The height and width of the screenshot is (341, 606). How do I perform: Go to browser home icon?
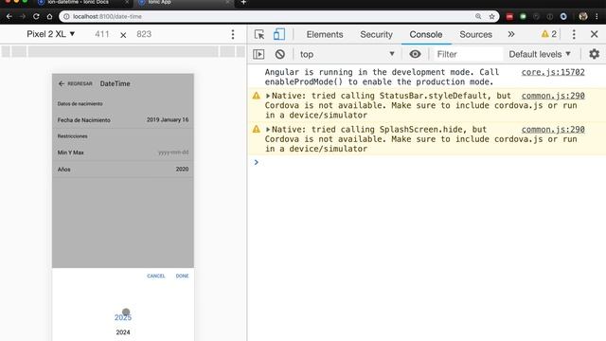(49, 17)
